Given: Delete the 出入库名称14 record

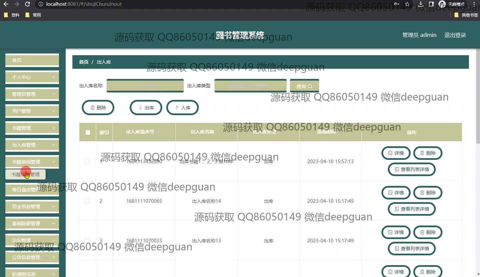Looking at the screenshot, I should 428,192.
